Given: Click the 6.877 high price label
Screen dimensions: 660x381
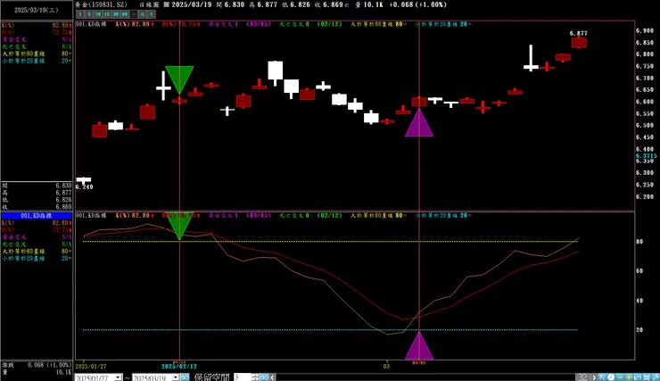Looking at the screenshot, I should 578,33.
